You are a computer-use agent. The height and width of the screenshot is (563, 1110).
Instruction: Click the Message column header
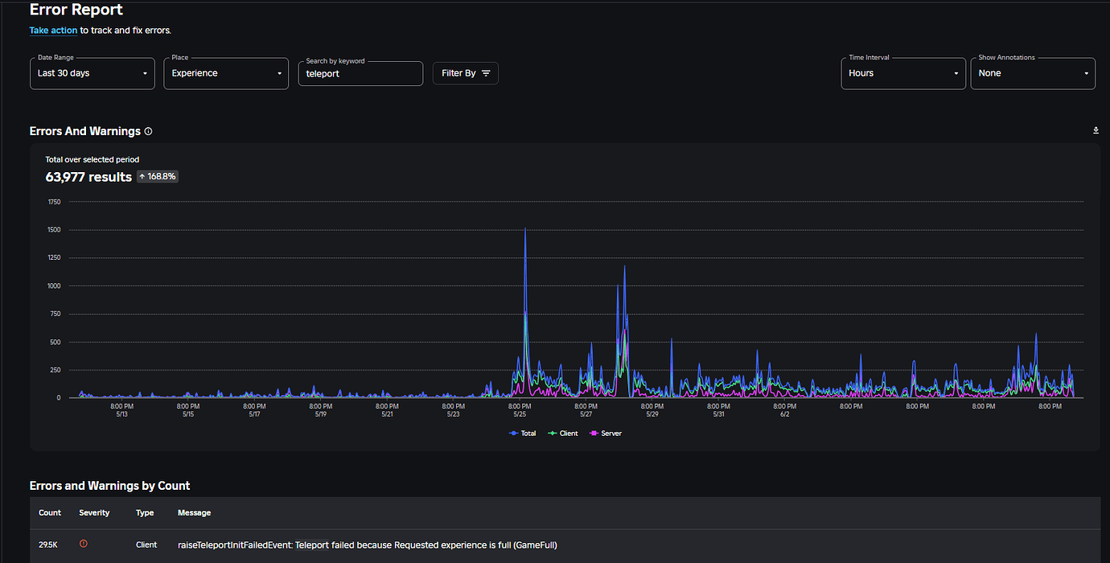[x=194, y=512]
